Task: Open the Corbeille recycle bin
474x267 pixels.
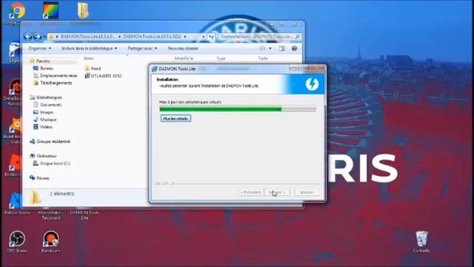Action: click(421, 242)
